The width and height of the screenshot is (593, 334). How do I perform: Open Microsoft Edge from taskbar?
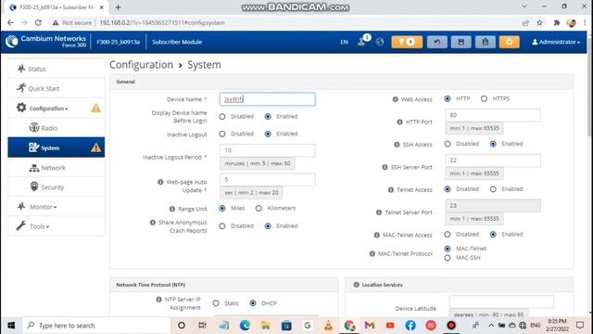(x=245, y=326)
